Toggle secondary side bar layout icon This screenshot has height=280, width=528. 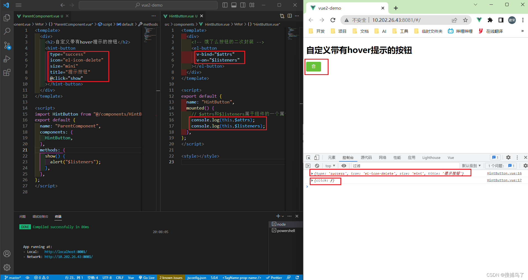coord(243,5)
